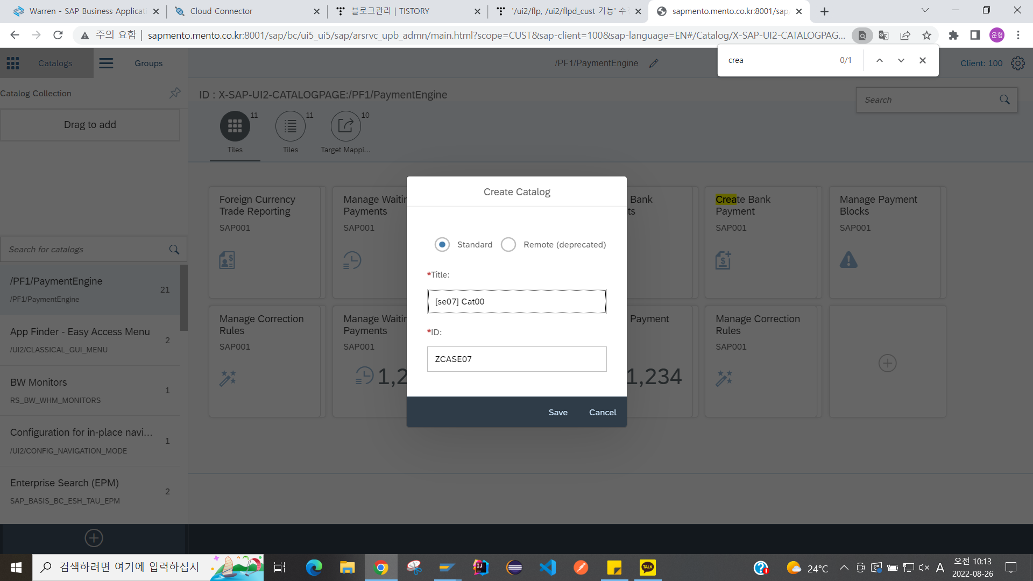Edit the /PF1/PaymentEngine title pencil icon
1033x581 pixels.
[654, 63]
